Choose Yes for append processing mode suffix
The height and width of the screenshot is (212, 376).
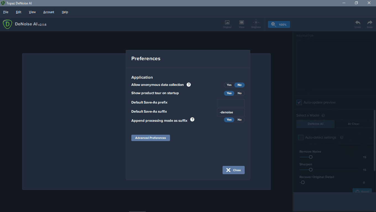coord(229,120)
